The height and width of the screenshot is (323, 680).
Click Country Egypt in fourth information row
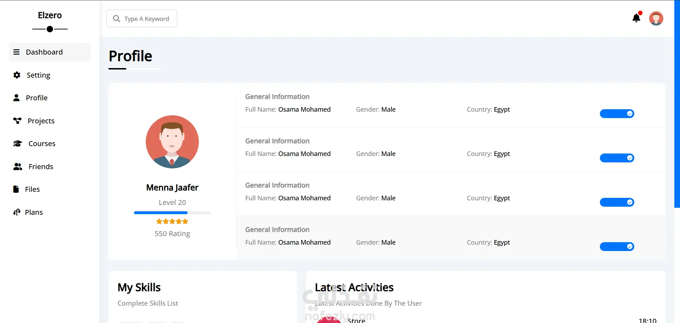click(488, 243)
